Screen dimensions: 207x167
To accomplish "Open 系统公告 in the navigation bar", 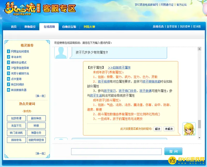I will [x=158, y=27].
